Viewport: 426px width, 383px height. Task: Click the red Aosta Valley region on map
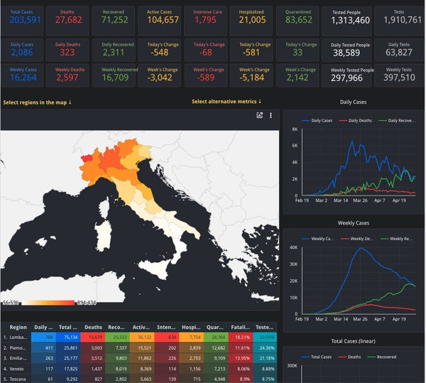87,158
